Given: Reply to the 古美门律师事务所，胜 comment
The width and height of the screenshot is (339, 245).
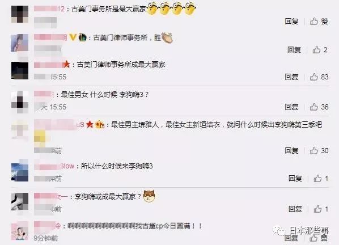Looking at the screenshot, I should [x=294, y=50].
